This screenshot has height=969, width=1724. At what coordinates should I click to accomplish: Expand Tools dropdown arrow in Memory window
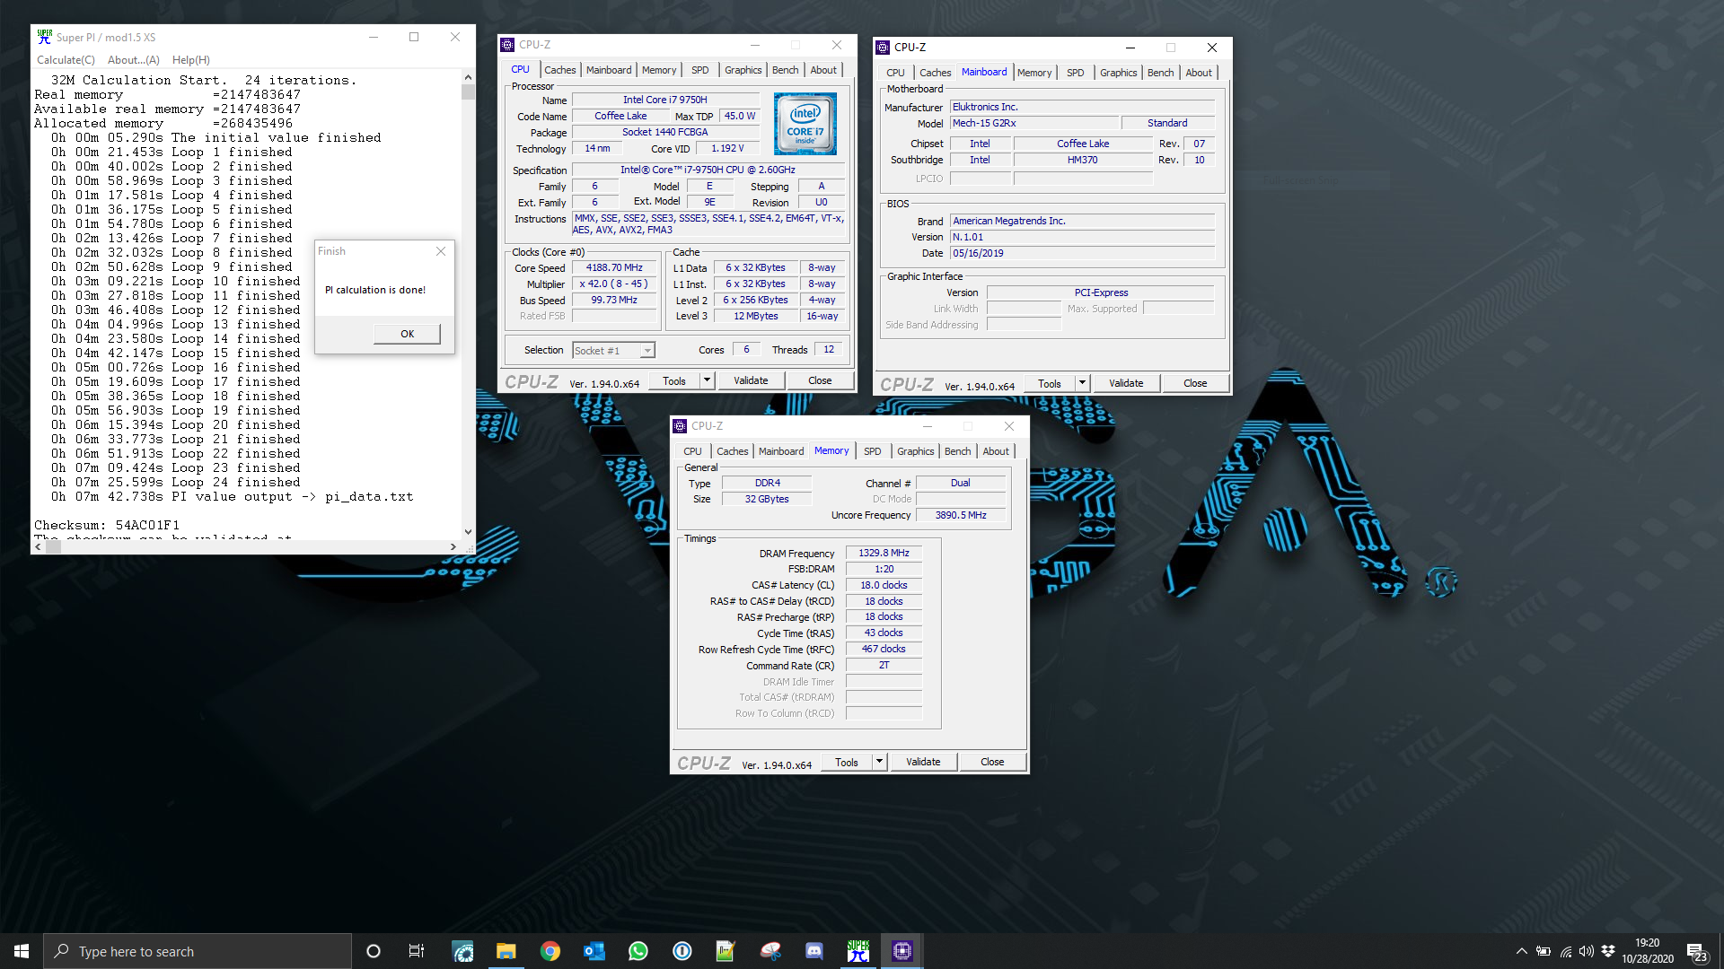[x=879, y=763]
